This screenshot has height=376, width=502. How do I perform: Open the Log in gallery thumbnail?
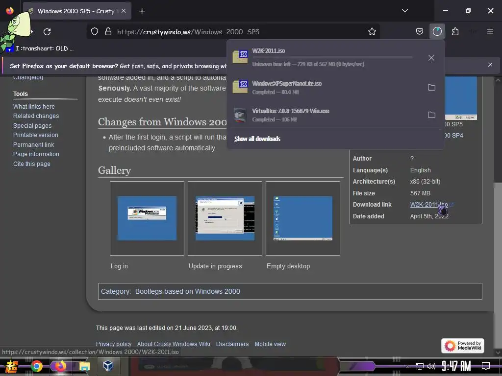tap(147, 218)
